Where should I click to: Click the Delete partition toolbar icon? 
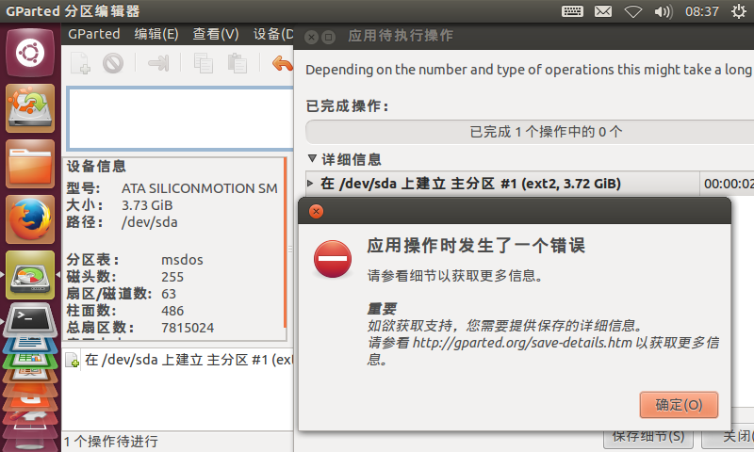[x=113, y=63]
